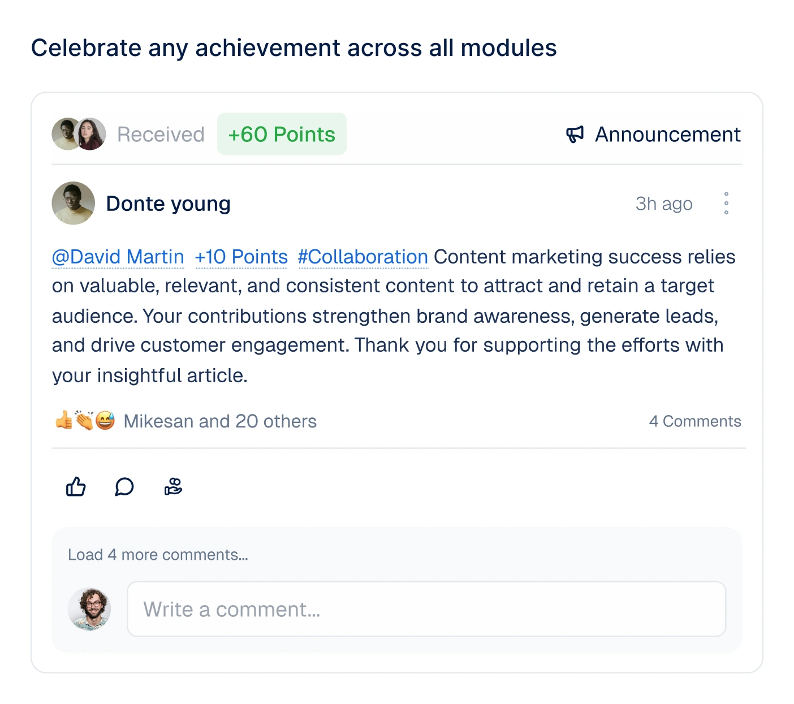
Task: View the +10 Points link in the post
Action: pos(241,257)
